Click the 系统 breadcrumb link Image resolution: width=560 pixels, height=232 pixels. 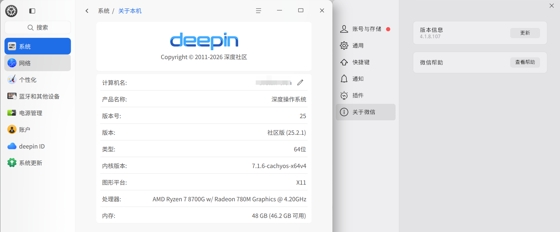click(104, 11)
